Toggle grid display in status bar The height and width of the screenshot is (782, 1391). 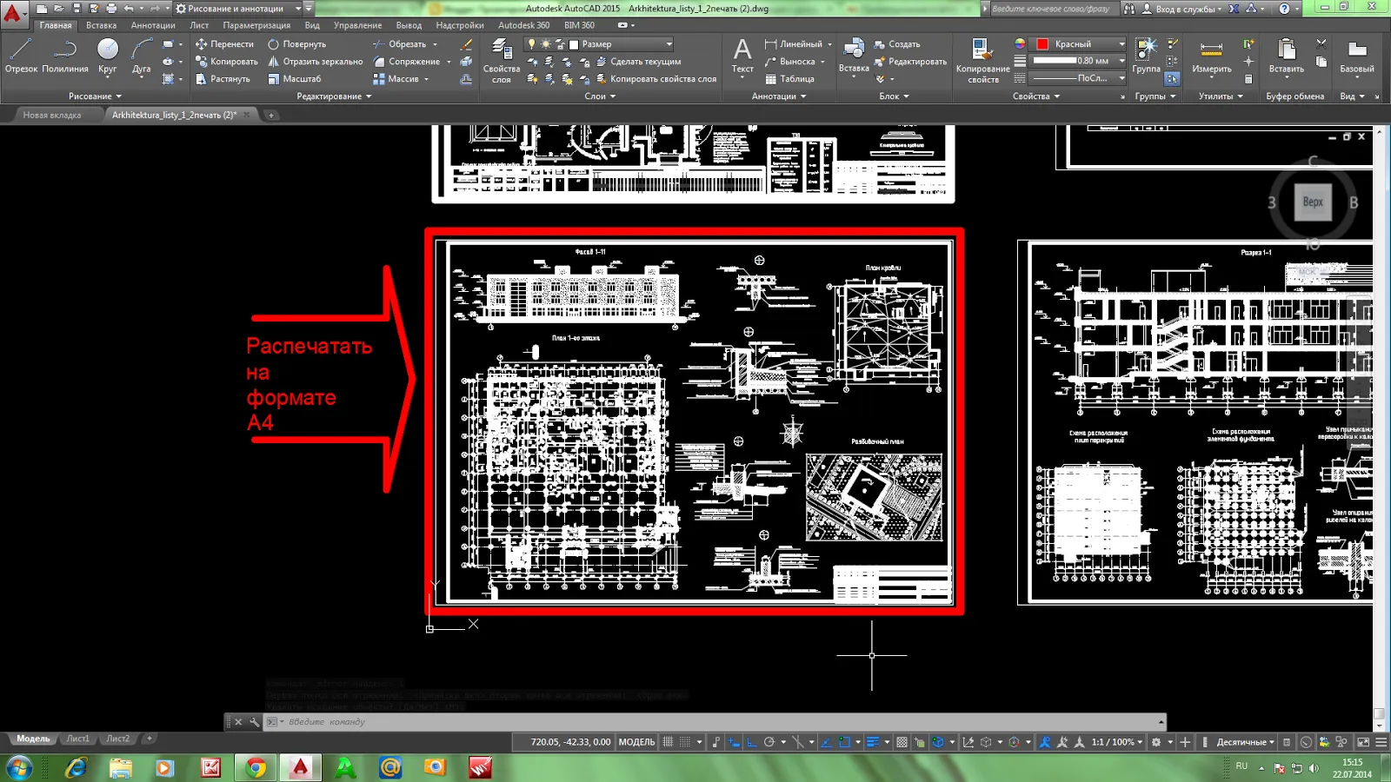(x=668, y=742)
